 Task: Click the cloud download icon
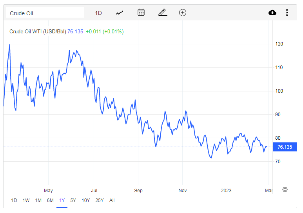click(272, 13)
